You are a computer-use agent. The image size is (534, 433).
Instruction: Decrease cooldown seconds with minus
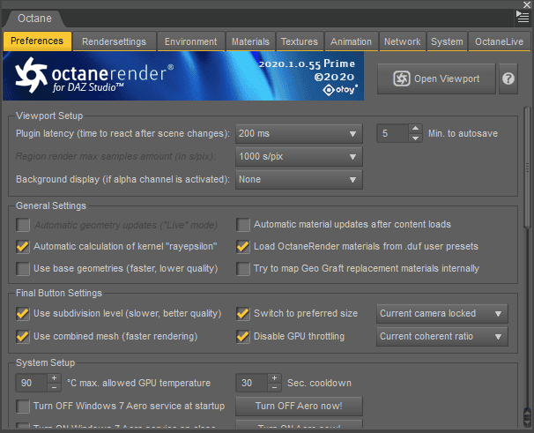(275, 388)
